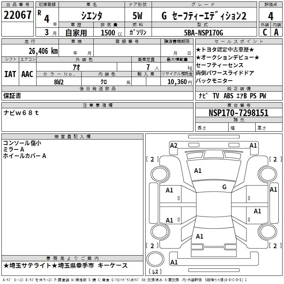This screenshot has height=284, width=284.
Task: Select the vehicle history value 自家用
Action: click(x=76, y=33)
